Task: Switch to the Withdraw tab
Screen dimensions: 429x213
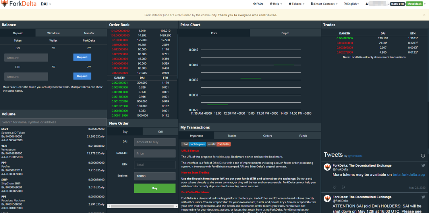Action: coord(53,33)
